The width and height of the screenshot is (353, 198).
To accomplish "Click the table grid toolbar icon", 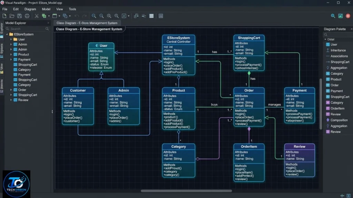I will click(x=152, y=16).
